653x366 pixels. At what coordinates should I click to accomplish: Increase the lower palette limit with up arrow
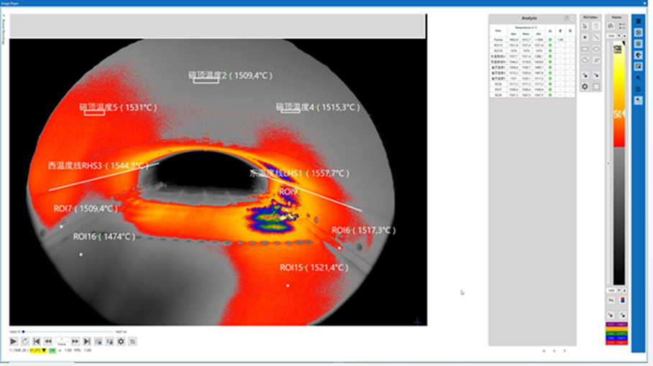click(x=624, y=291)
